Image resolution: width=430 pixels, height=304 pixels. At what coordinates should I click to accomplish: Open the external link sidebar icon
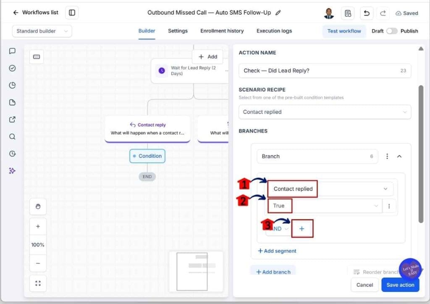[12, 120]
